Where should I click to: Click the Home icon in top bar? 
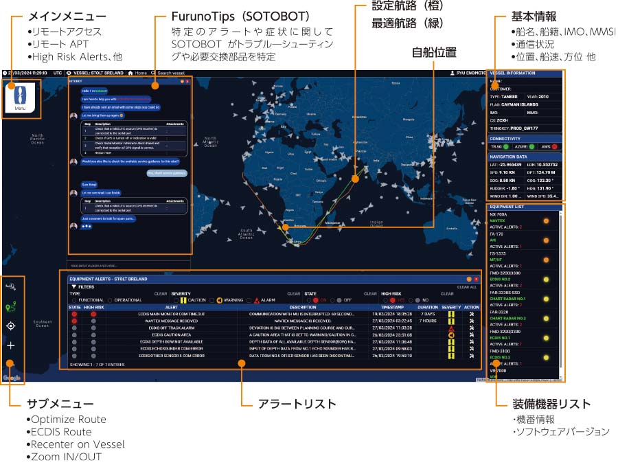click(130, 73)
